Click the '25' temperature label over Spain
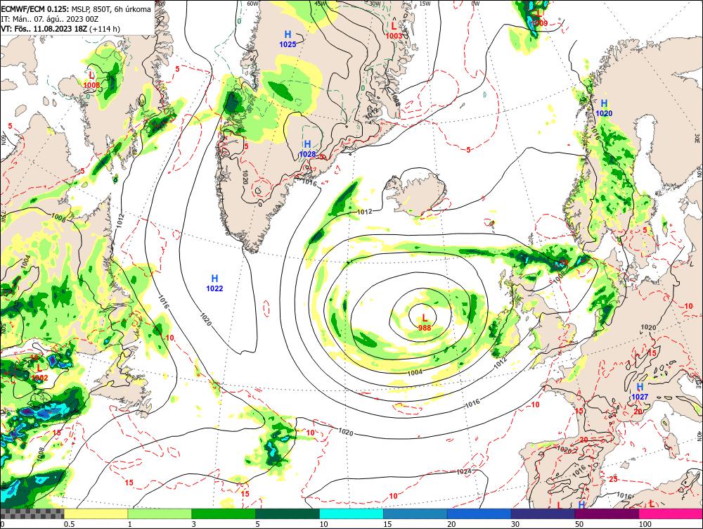The image size is (703, 529). (613, 479)
